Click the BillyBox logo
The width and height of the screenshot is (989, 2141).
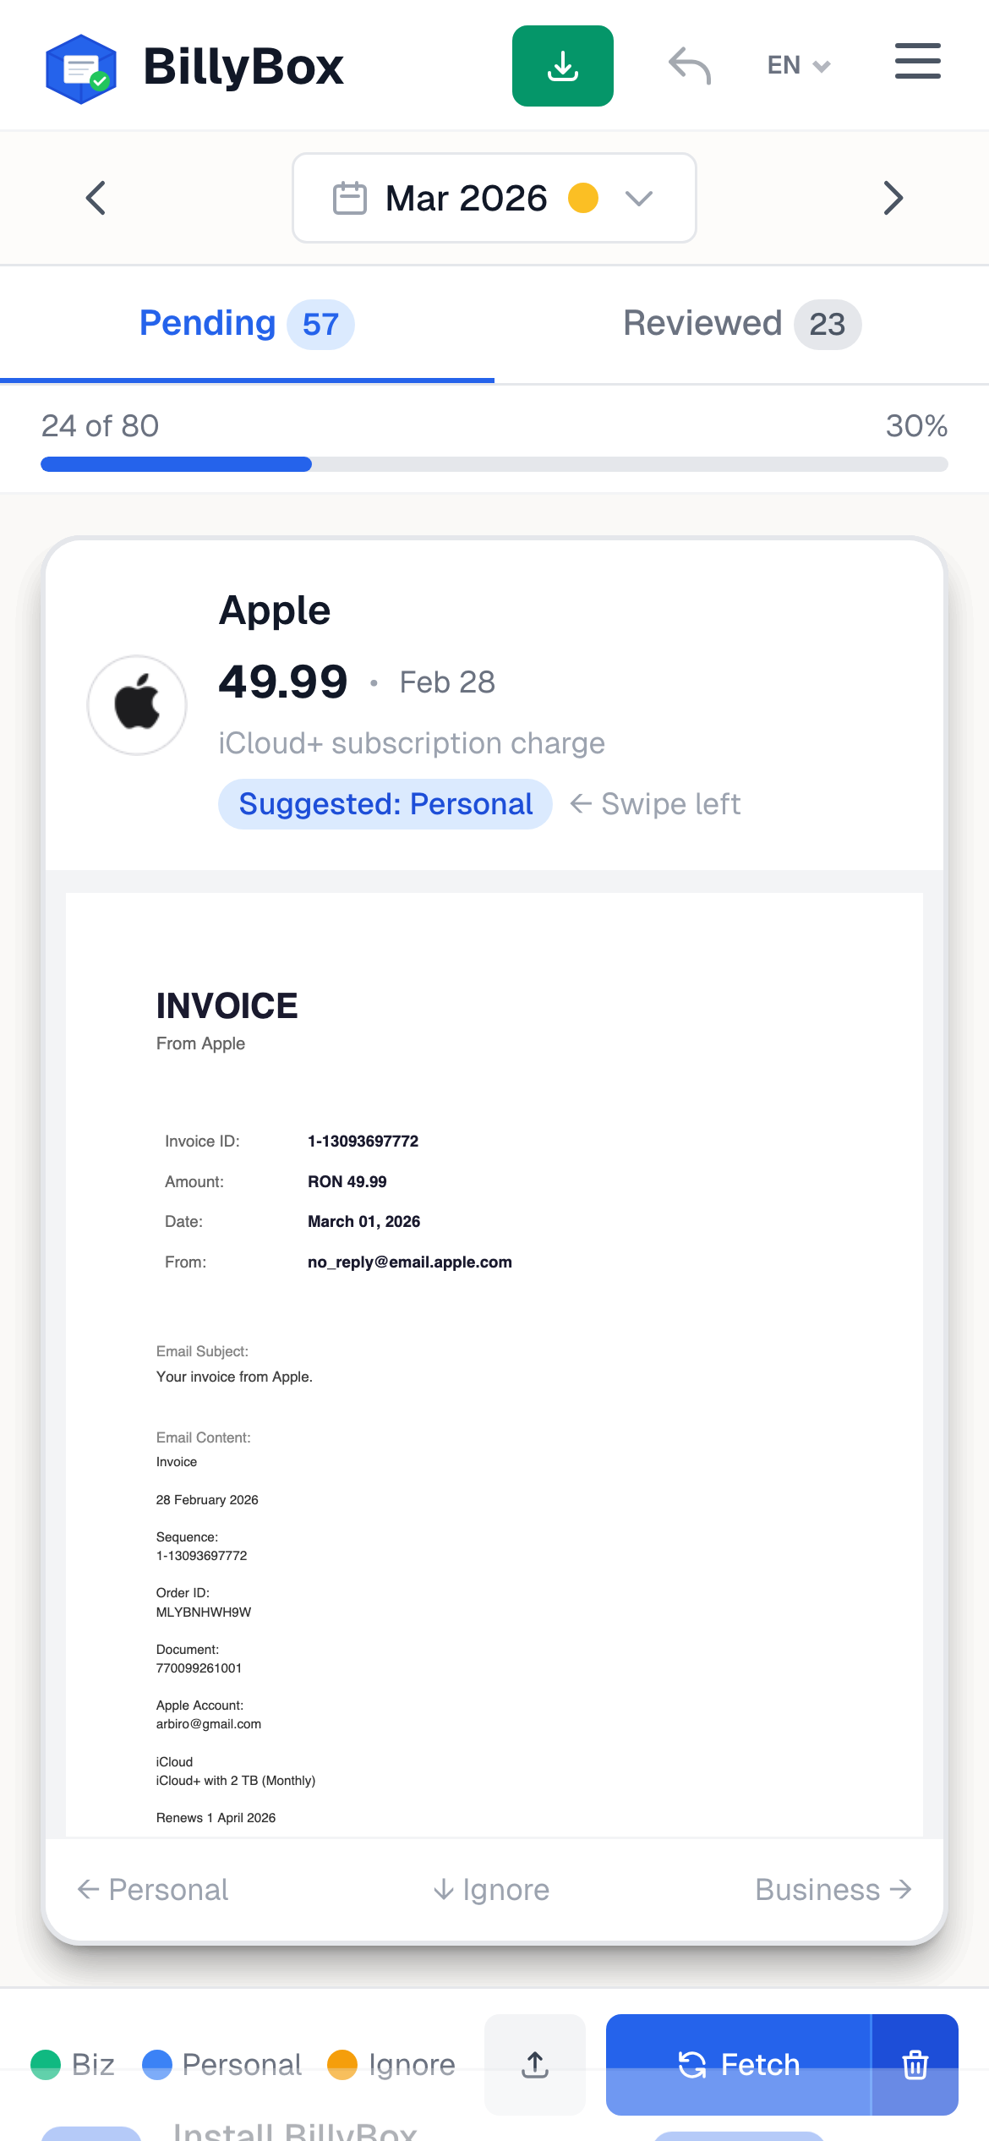point(194,65)
